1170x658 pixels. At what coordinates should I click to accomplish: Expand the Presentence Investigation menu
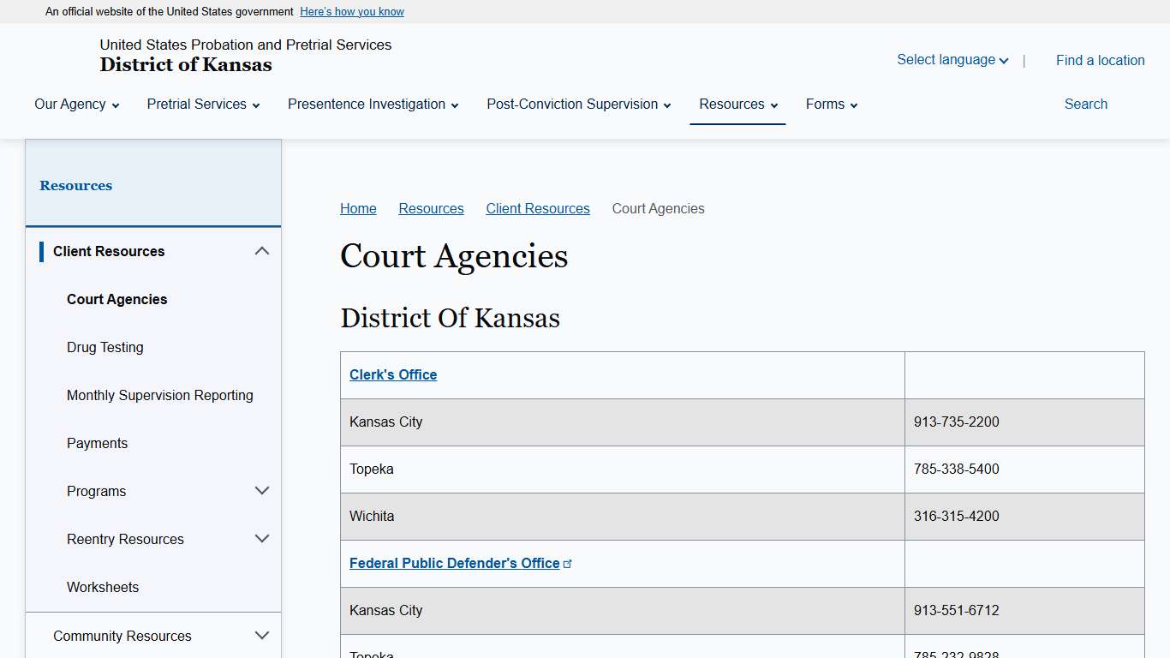(x=372, y=104)
